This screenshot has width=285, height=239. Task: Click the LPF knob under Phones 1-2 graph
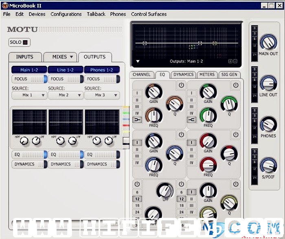(109, 141)
